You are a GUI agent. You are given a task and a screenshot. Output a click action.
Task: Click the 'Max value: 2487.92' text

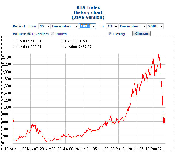(x=77, y=47)
